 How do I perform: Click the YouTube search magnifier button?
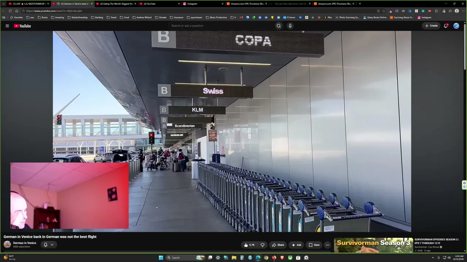(x=279, y=26)
